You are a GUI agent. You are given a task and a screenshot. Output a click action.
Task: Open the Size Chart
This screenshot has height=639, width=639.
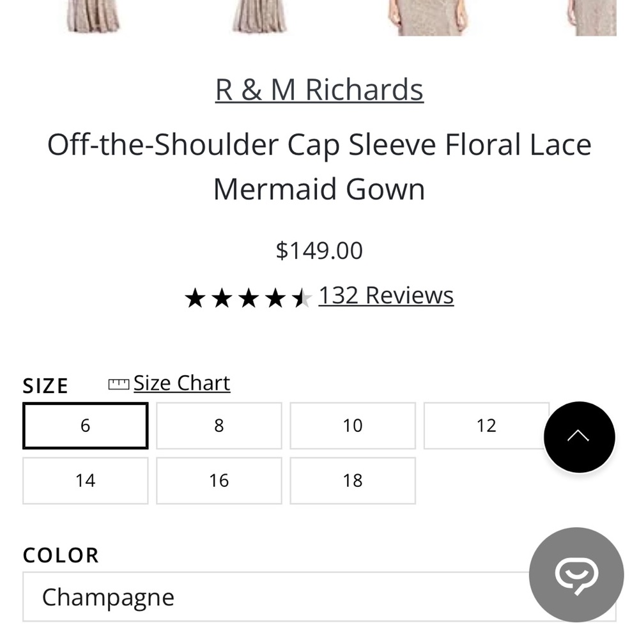[x=181, y=382]
